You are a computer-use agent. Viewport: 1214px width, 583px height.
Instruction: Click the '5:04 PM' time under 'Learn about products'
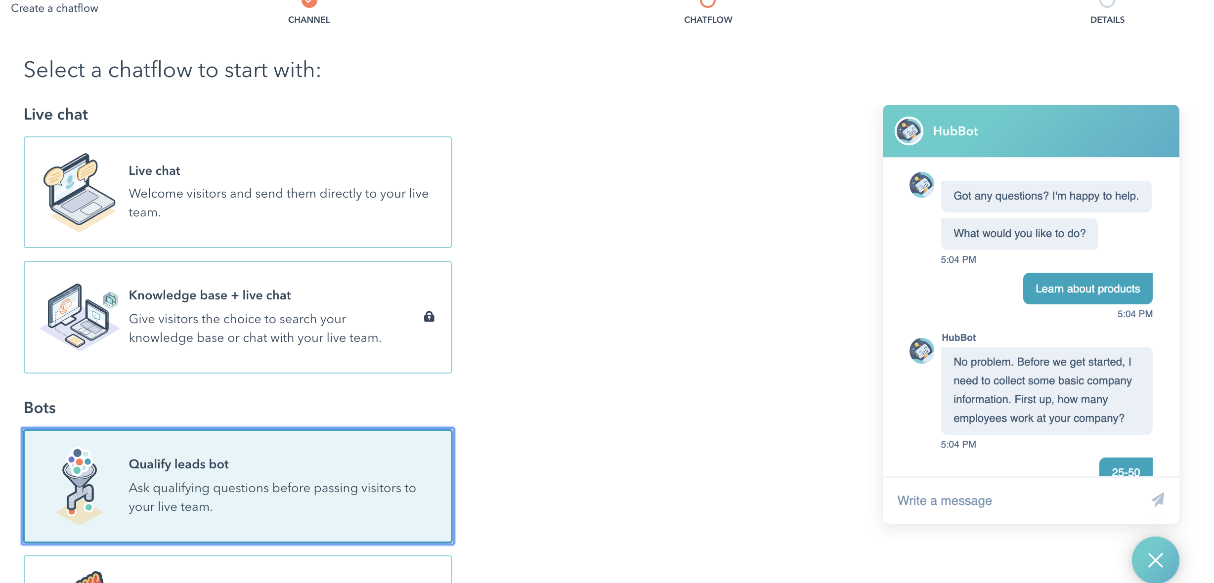[1135, 314]
